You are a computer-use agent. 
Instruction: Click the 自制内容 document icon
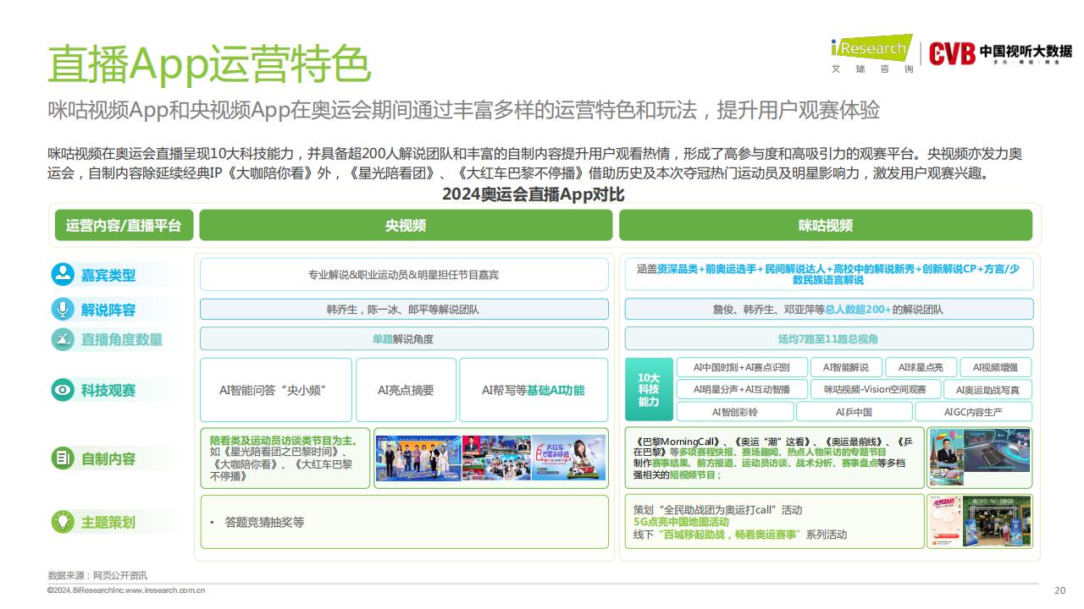[63, 458]
